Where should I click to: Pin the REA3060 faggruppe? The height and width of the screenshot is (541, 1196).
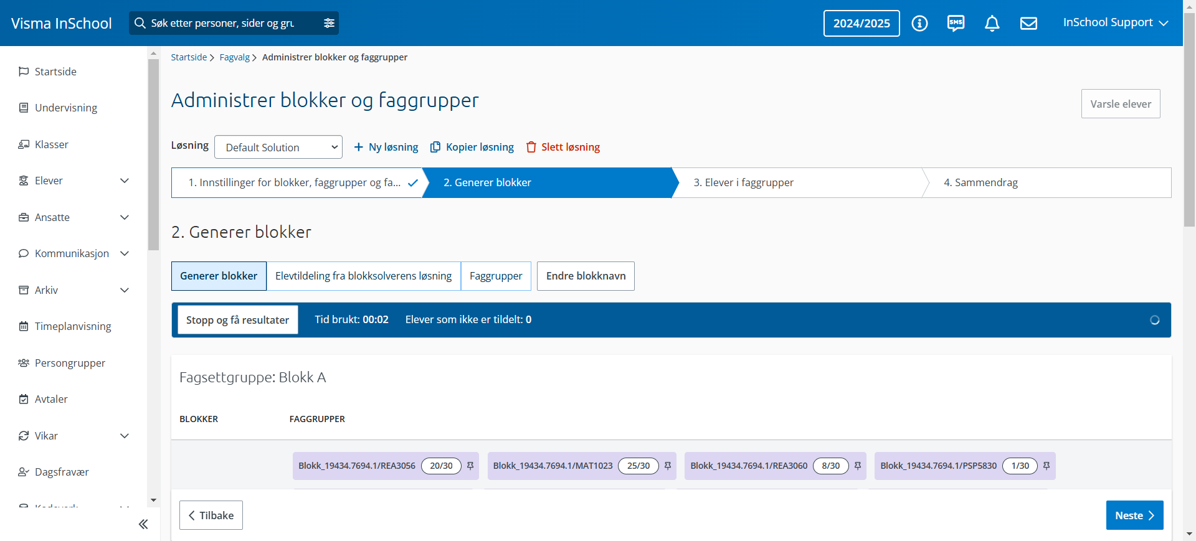(858, 466)
